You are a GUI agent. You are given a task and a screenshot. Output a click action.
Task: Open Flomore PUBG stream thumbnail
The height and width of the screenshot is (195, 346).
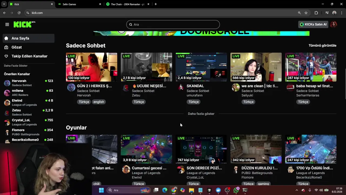click(x=256, y=149)
